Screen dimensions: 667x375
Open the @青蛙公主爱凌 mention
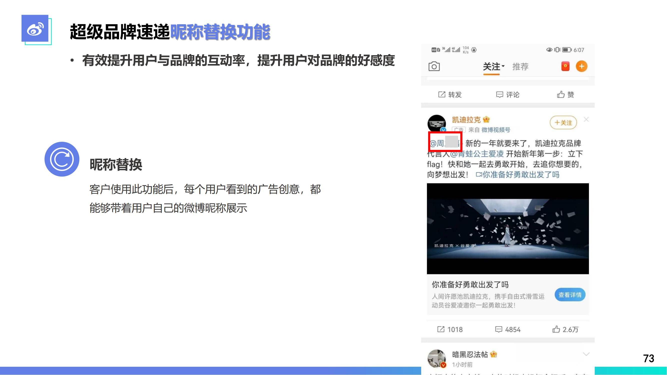477,154
